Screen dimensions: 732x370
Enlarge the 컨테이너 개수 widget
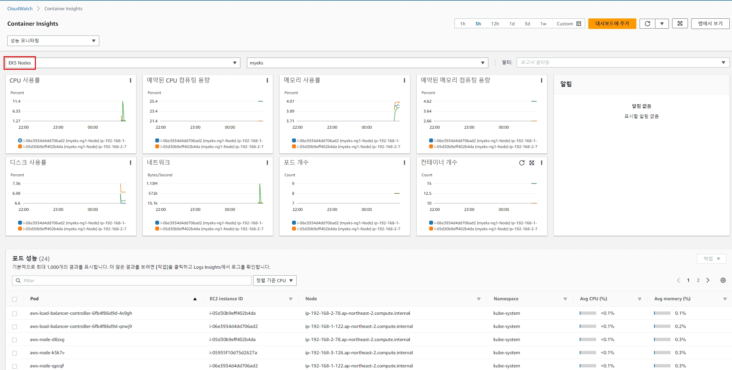point(532,163)
